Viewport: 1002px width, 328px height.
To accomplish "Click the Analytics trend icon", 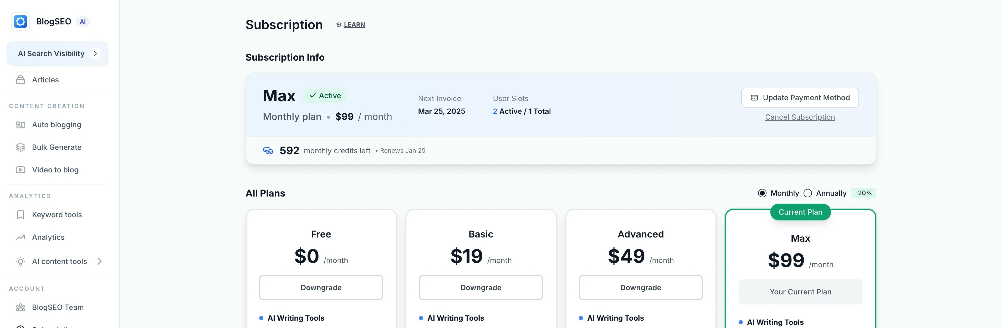I will (20, 237).
